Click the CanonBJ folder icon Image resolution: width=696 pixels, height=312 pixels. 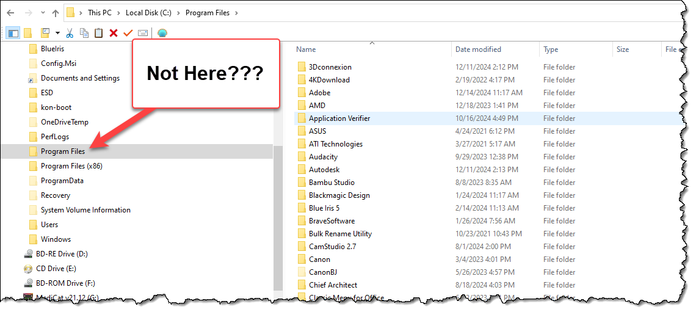point(302,272)
